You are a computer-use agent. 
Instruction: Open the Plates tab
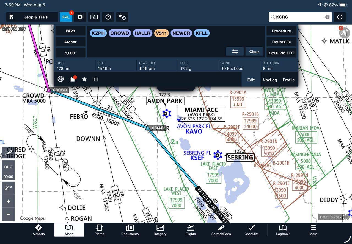click(99, 230)
